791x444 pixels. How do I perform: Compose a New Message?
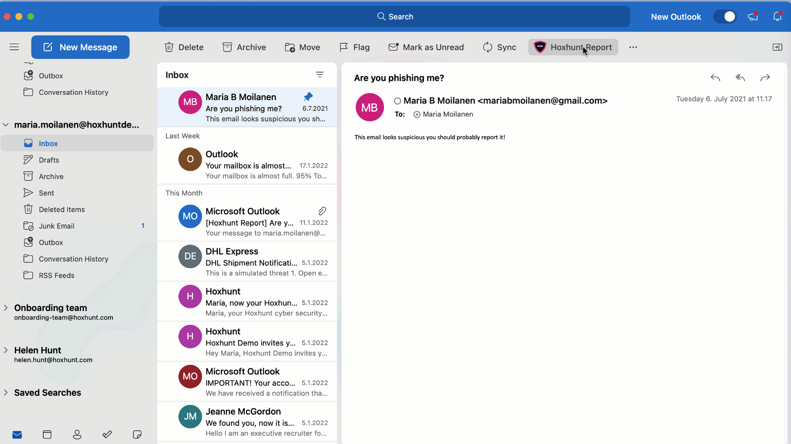[x=80, y=47]
